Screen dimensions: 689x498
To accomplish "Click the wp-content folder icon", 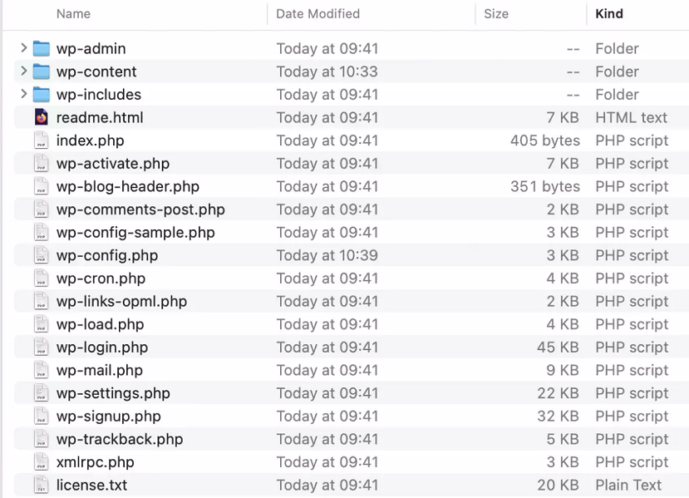I will click(x=42, y=71).
